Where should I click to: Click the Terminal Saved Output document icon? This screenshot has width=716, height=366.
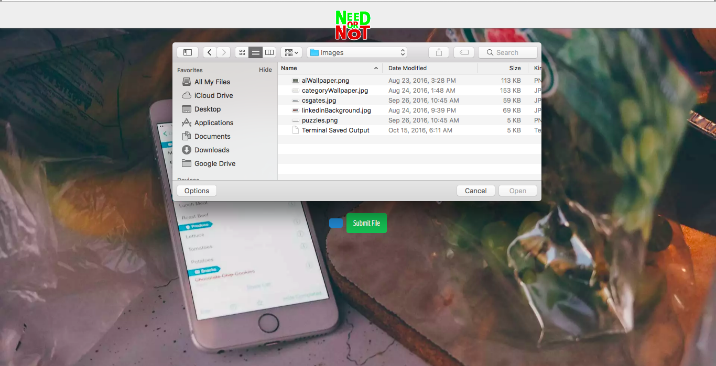296,130
